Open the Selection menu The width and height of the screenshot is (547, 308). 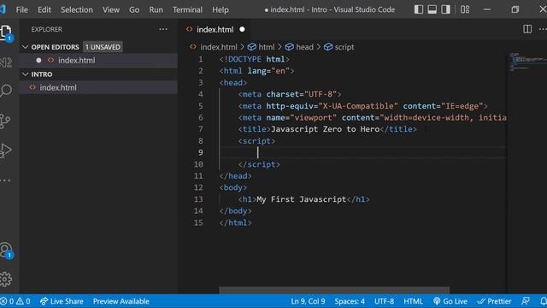click(x=77, y=9)
